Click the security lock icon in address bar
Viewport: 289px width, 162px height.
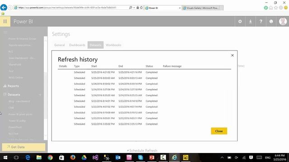(137, 8)
